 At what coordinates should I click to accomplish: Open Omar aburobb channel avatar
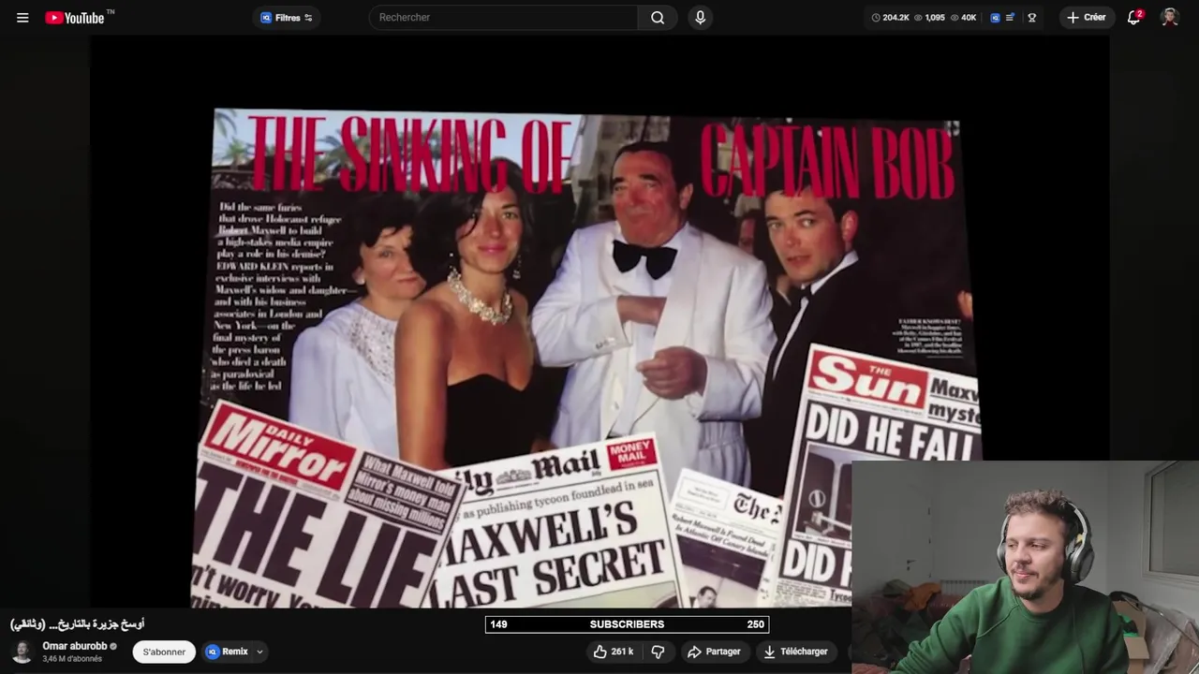pos(22,652)
